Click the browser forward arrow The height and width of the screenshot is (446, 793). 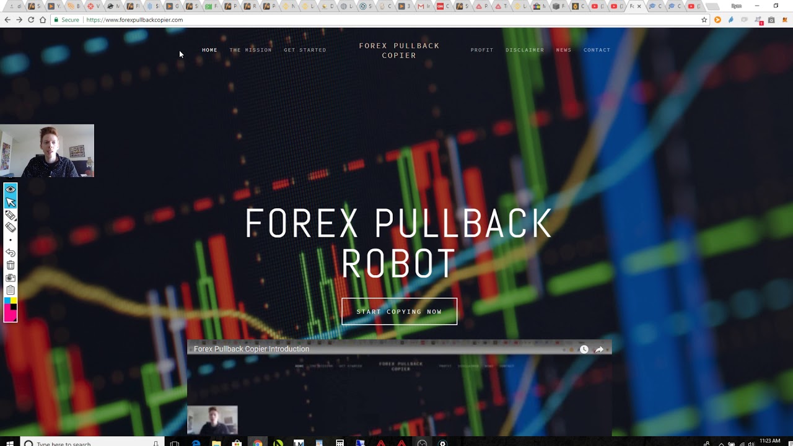pyautogui.click(x=19, y=20)
